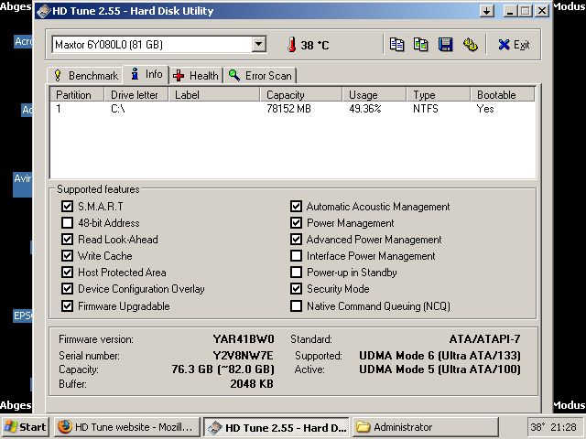Image resolution: width=586 pixels, height=439 pixels.
Task: Click the Type column header
Action: 439,94
